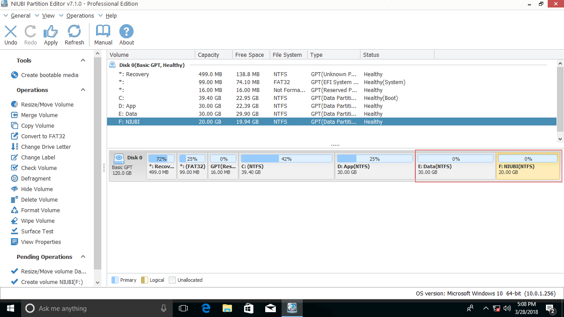Click the Volume column header

151,55
